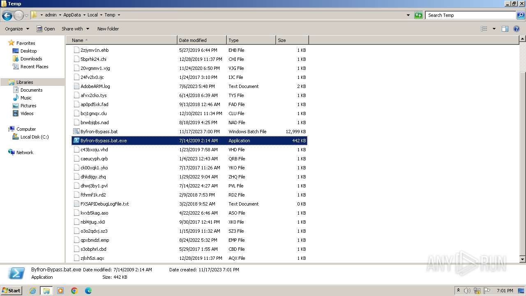The width and height of the screenshot is (526, 296).
Task: Sort by the Date modified column header
Action: click(202, 40)
